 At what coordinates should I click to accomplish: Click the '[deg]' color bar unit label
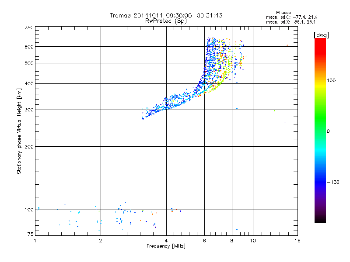click(x=321, y=35)
